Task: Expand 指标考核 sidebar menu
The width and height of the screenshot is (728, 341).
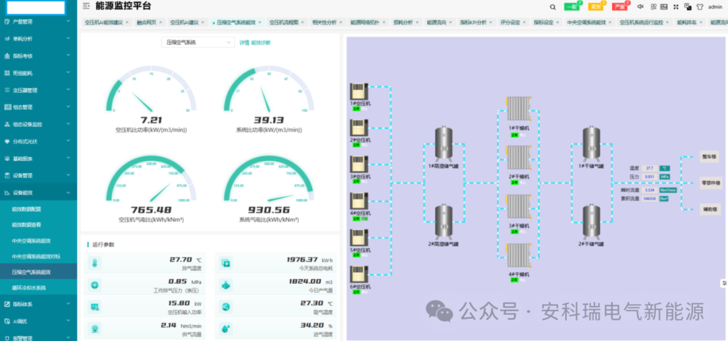Action: click(x=38, y=56)
